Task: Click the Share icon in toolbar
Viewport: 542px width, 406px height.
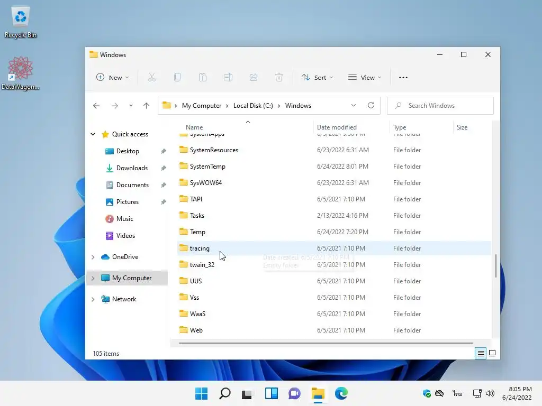Action: pos(254,77)
